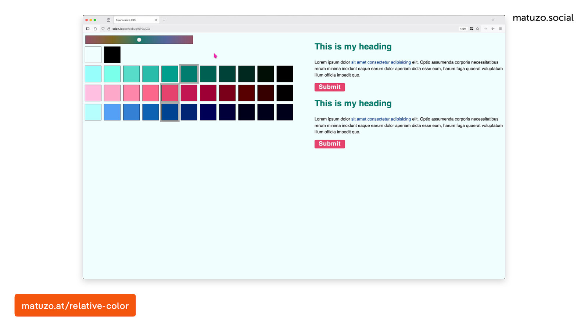The image size is (588, 330).
Task: Click the share icon beside sidebar button
Action: click(95, 29)
